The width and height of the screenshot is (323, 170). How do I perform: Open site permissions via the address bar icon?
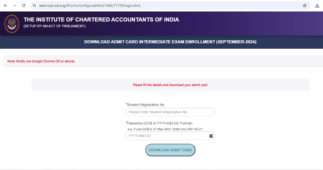click(34, 5)
